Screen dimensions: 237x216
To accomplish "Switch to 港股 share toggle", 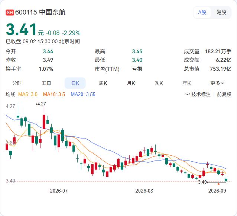I will (221, 12).
